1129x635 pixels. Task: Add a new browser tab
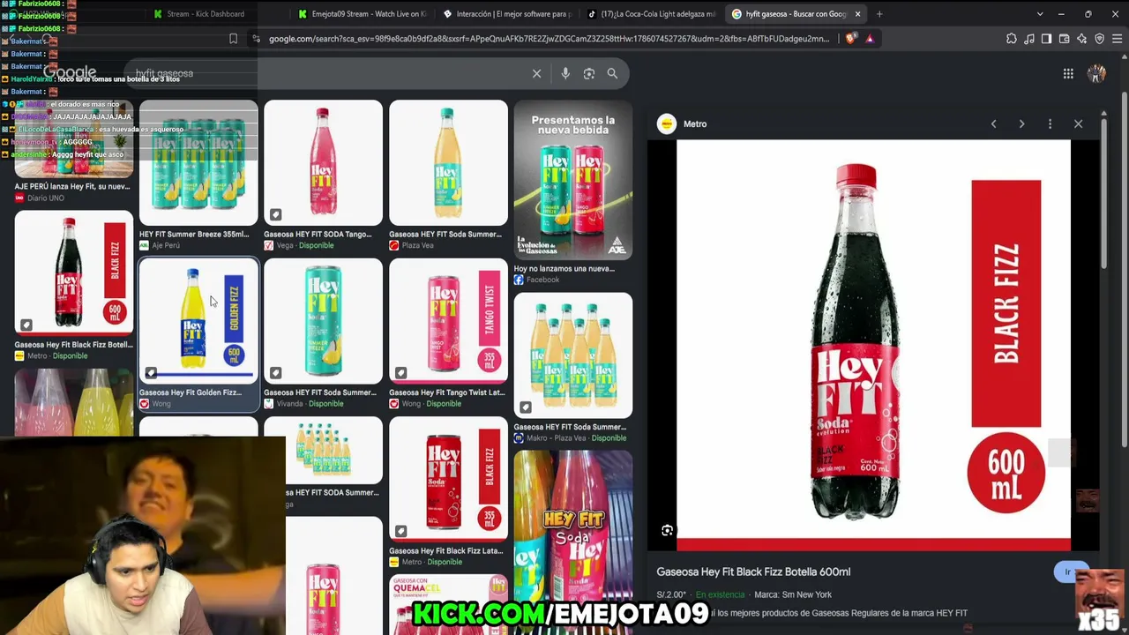coord(879,14)
